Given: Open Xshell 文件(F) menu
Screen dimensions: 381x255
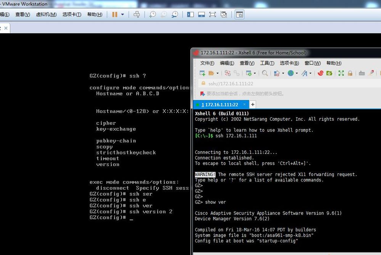Looking at the screenshot, I should [x=207, y=63].
